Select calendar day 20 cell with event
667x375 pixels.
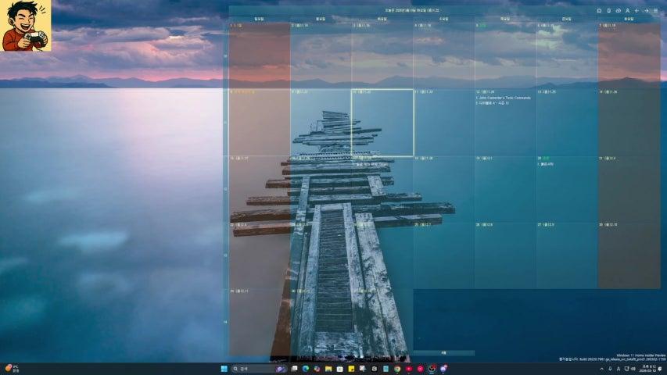tap(567, 189)
